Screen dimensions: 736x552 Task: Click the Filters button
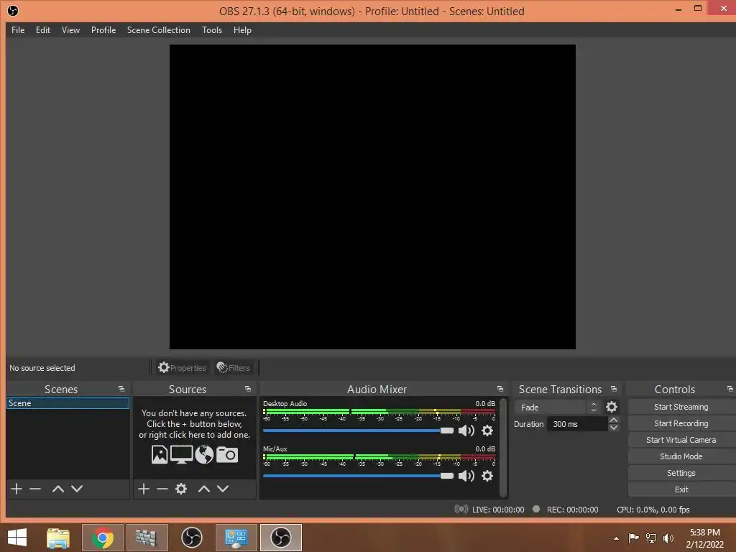click(x=234, y=367)
